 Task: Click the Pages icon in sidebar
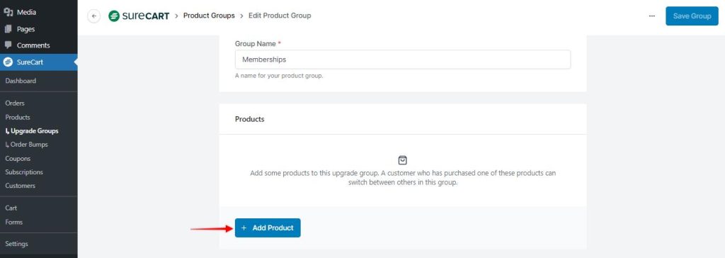(8, 29)
